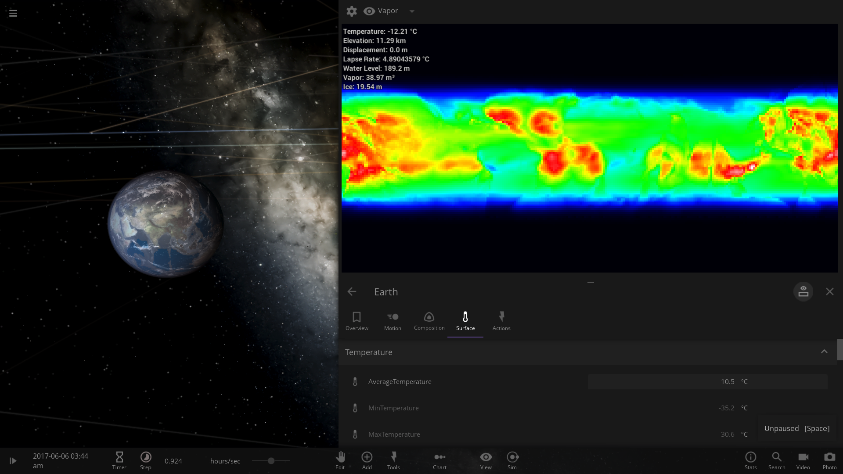The image size is (843, 474).
Task: Toggle Vapor map visibility eye icon
Action: (369, 11)
